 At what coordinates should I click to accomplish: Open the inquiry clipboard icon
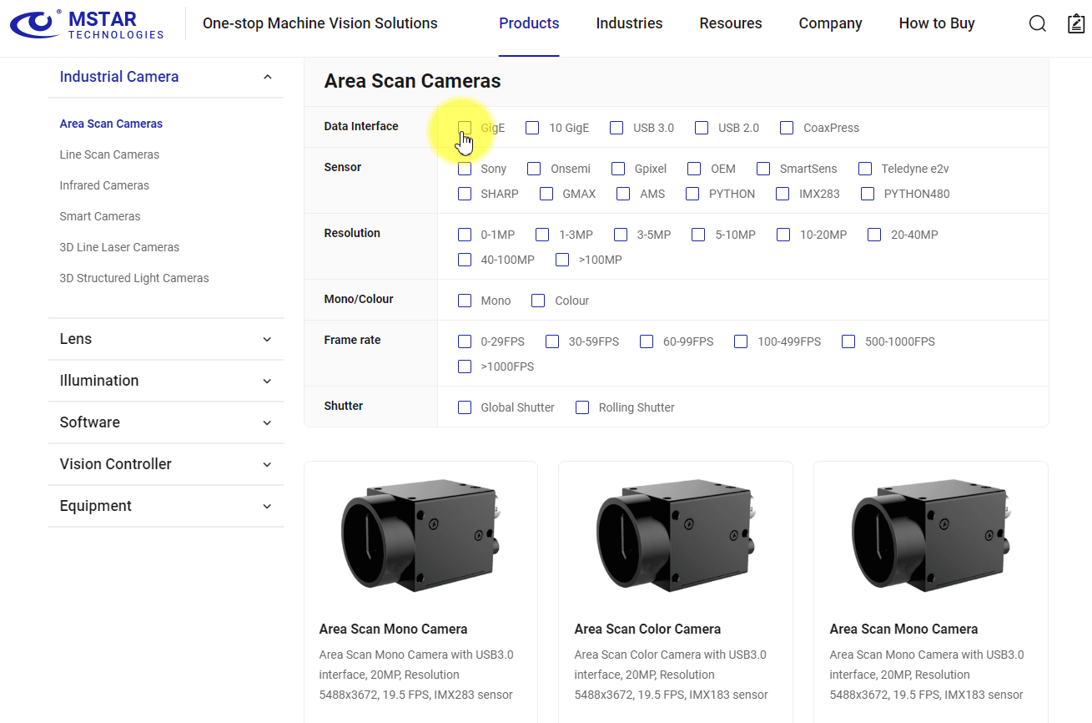1076,23
